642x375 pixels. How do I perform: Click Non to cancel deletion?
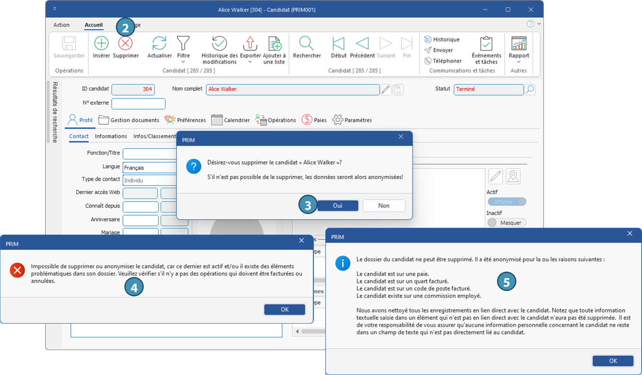384,206
